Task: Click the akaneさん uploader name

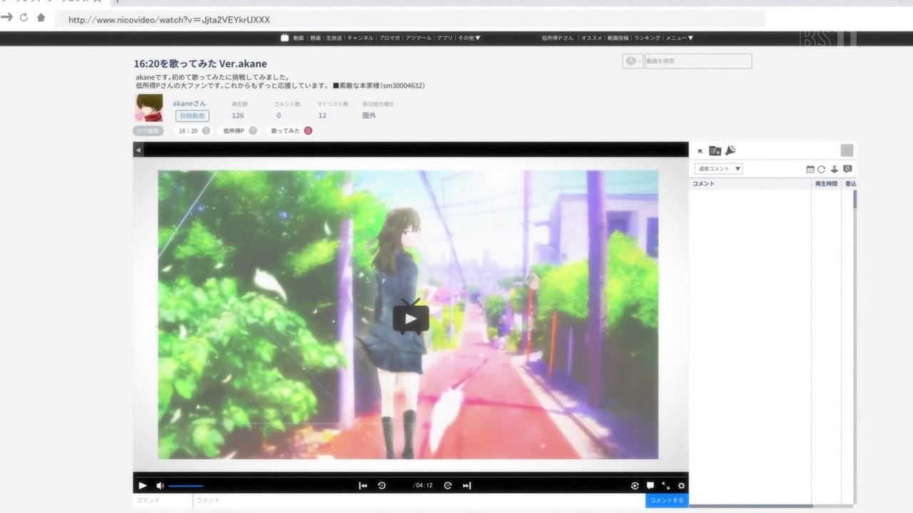Action: (189, 103)
